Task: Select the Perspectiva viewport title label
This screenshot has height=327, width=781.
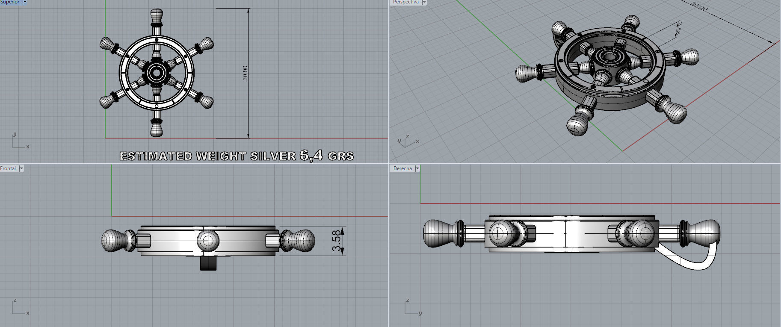Action: coord(406,2)
